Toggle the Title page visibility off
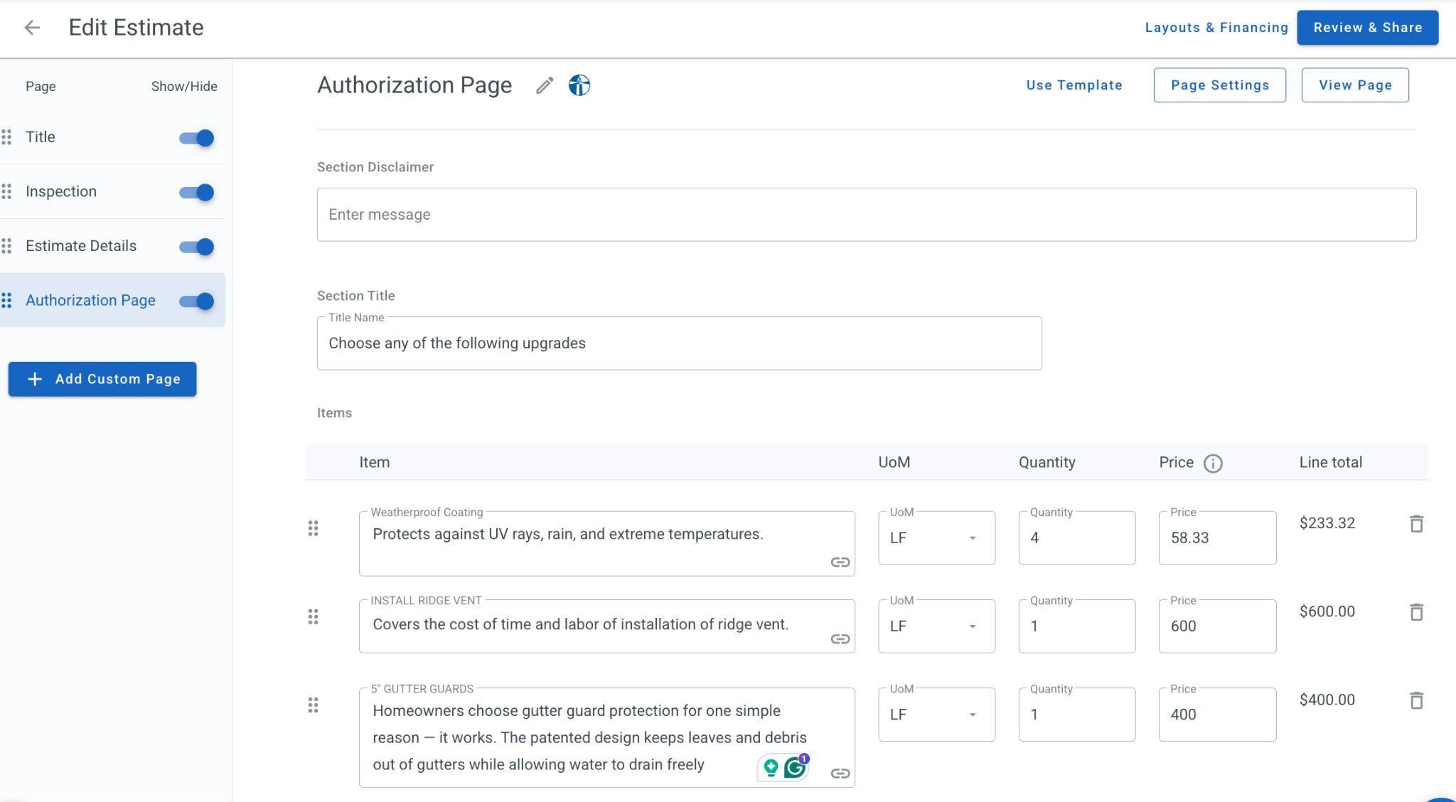1456x802 pixels. (x=197, y=138)
